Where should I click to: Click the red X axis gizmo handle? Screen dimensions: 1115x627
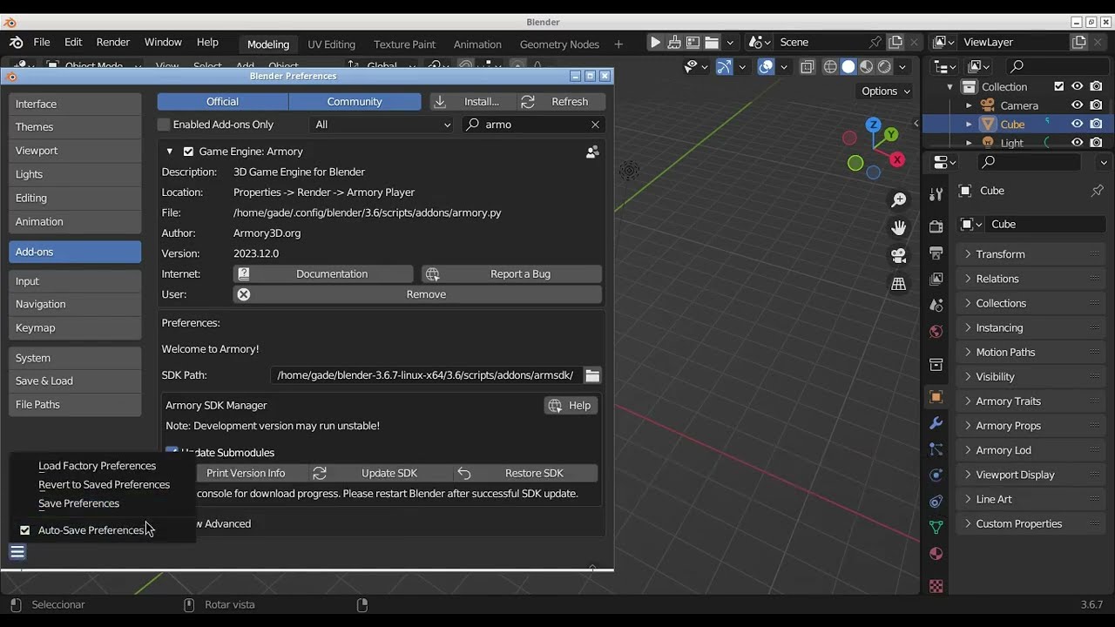tap(898, 159)
